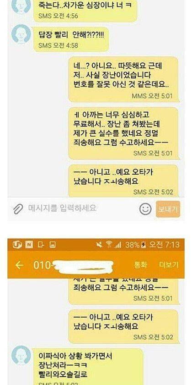Viewport: 192px width, 385px height.
Task: Tap the contact avatar beside 답장 빨리 message
Action: tap(21, 34)
